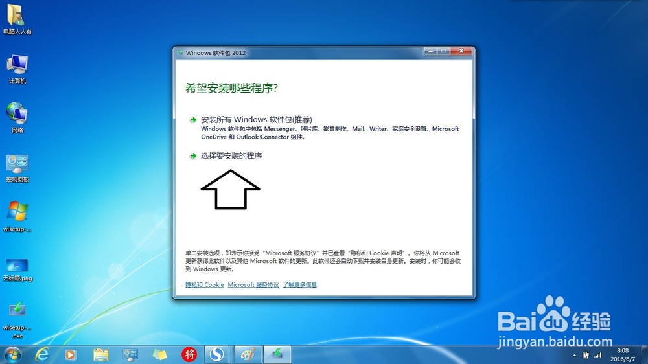Close the Windows 软件包 2012 window
This screenshot has height=364, width=648.
click(461, 51)
